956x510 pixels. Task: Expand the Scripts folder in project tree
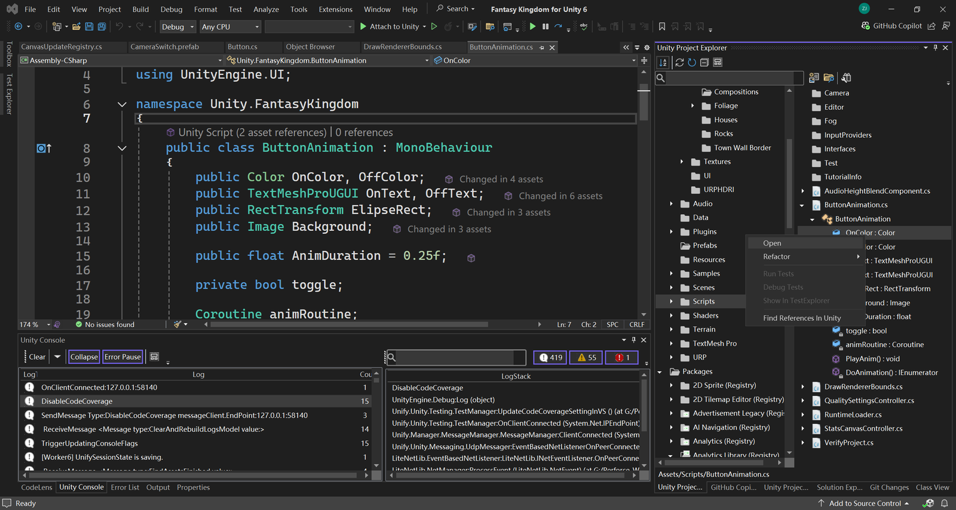pos(672,302)
